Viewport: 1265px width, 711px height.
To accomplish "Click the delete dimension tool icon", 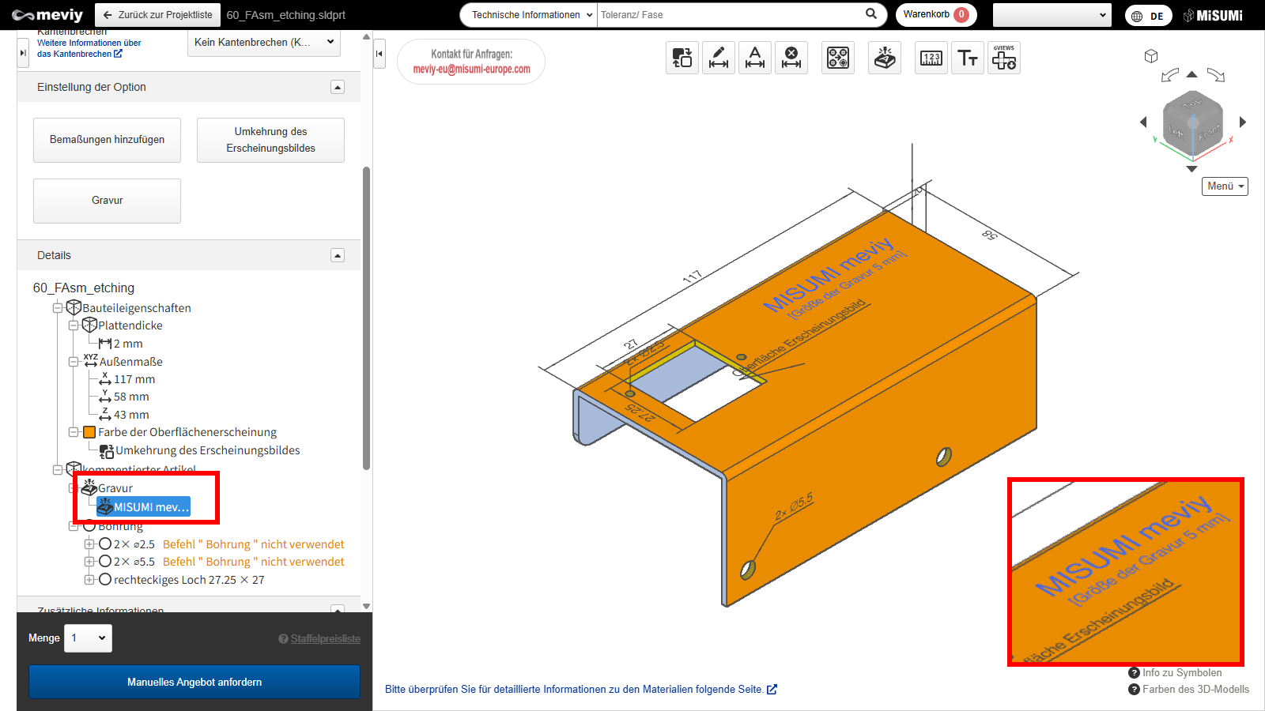I will point(791,58).
